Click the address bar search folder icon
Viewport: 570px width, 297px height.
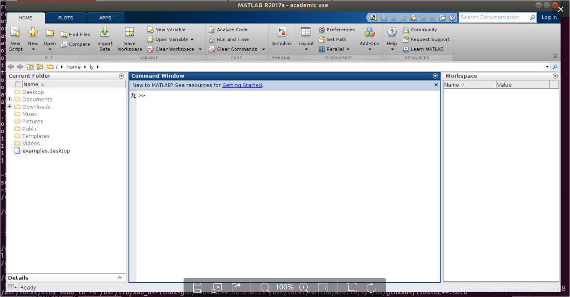point(555,67)
